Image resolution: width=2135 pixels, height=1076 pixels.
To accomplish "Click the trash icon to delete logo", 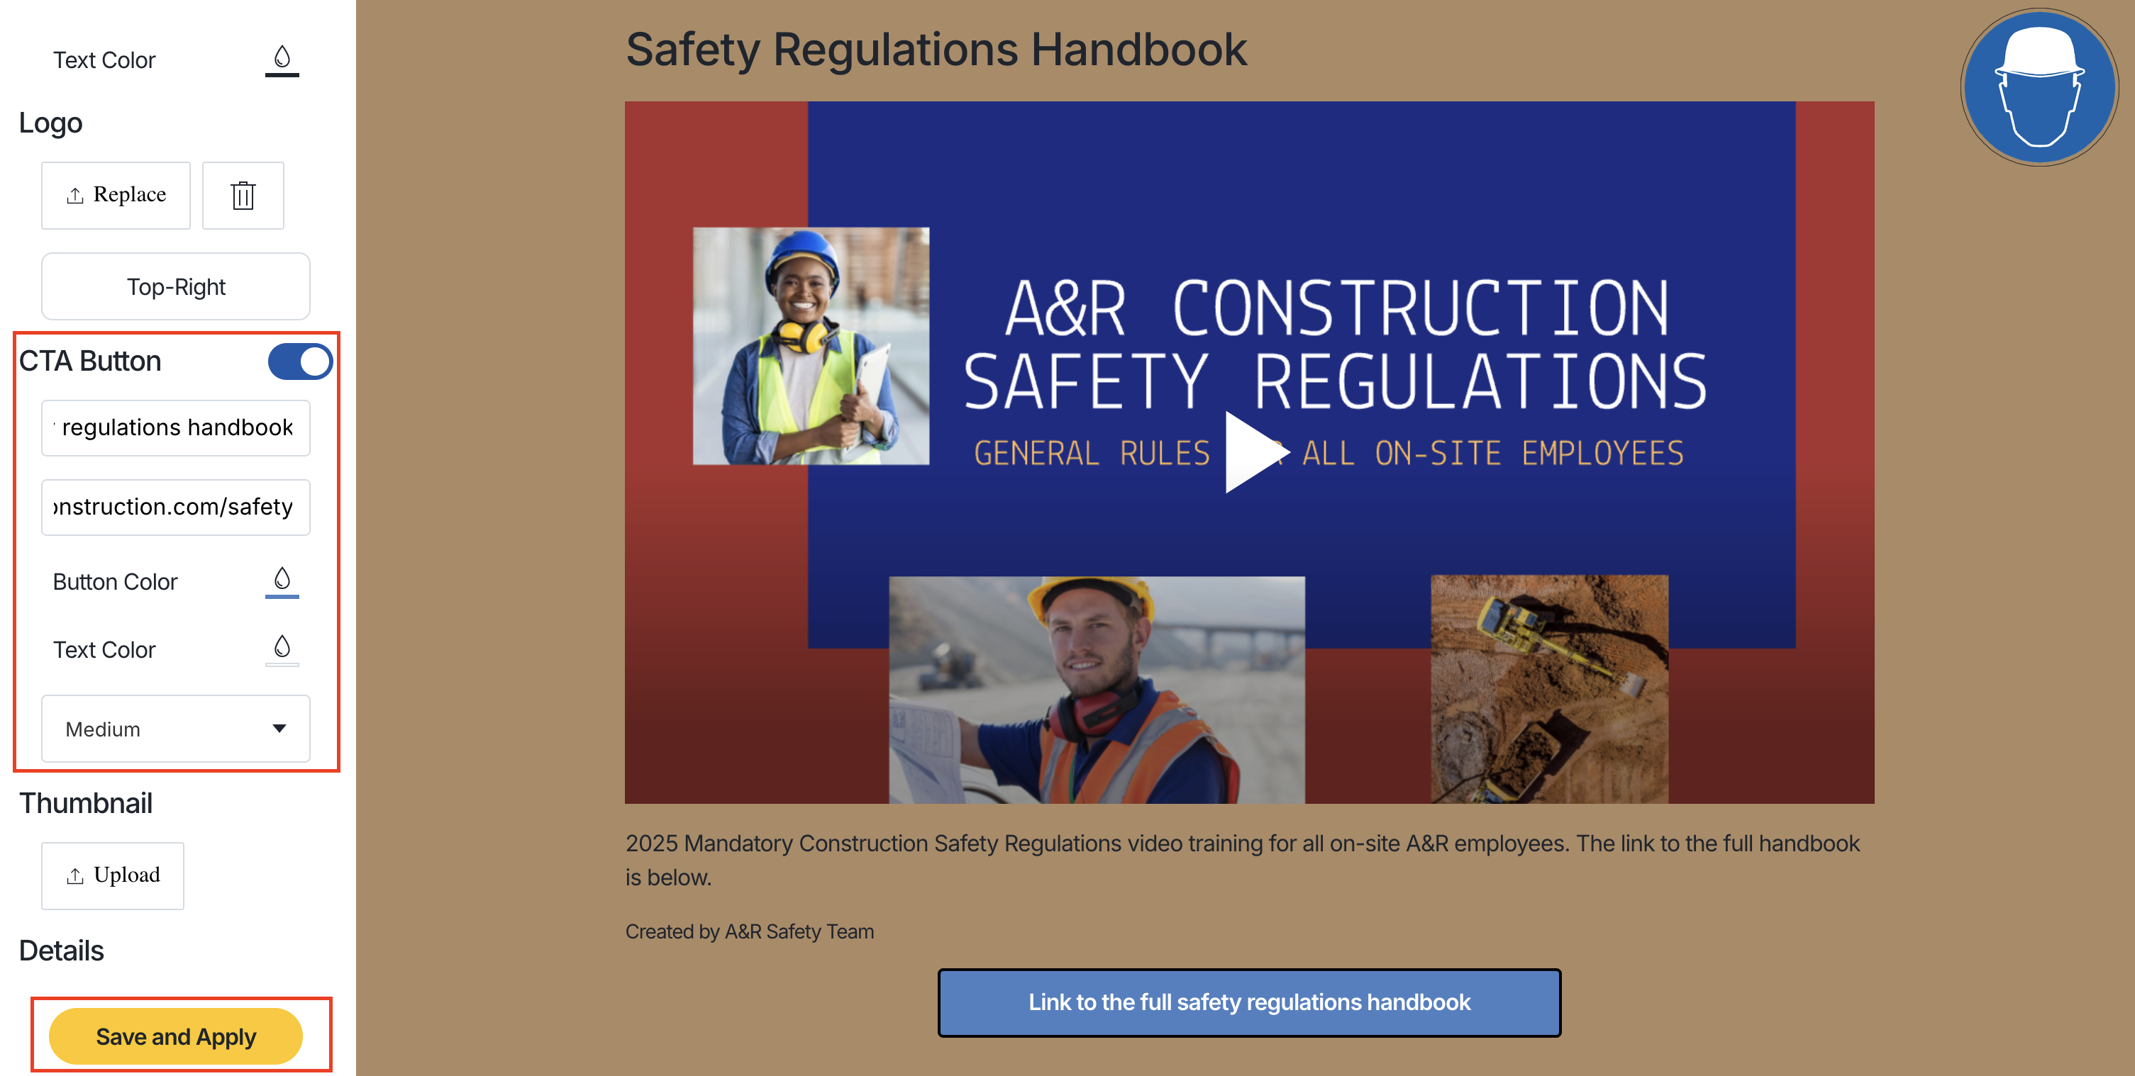I will click(243, 196).
